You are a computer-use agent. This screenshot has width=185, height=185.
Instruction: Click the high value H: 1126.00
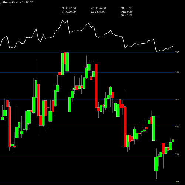(x=98, y=8)
